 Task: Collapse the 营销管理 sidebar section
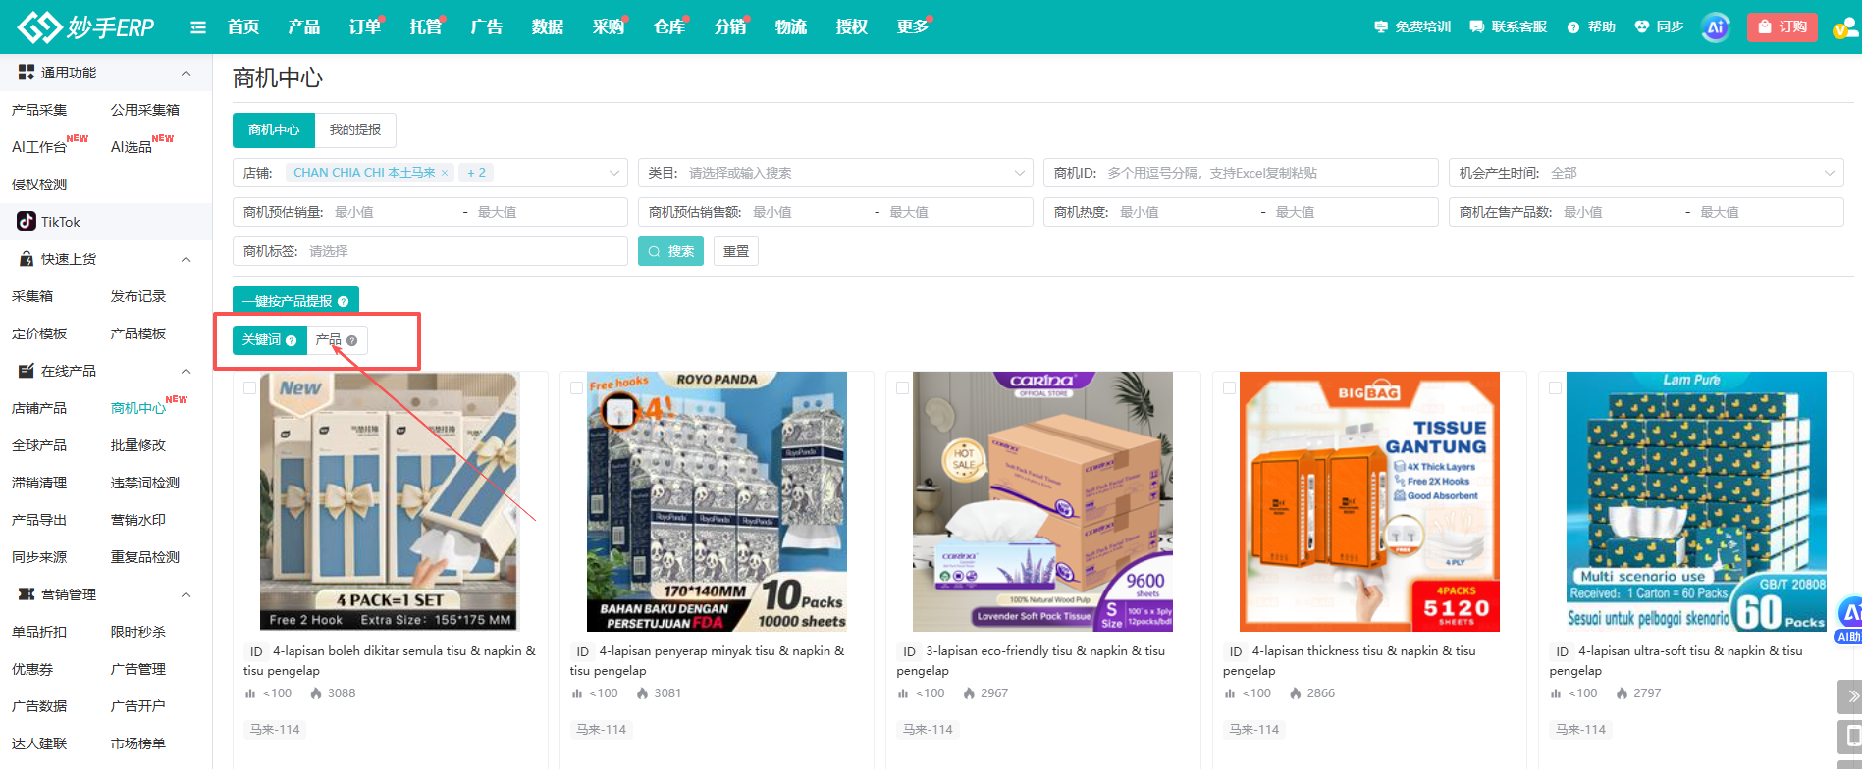point(186,594)
